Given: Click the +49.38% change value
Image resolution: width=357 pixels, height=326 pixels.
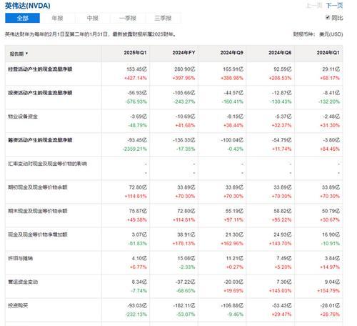Looking at the screenshot, I should [x=137, y=219].
